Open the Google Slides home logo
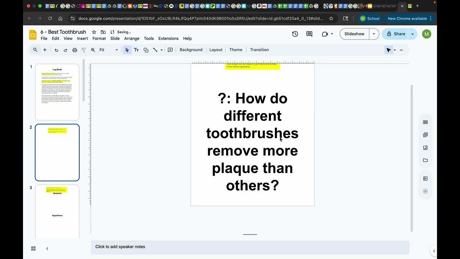 [33, 35]
